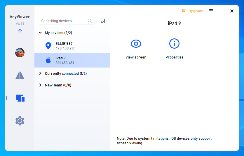Expand the New Team group
Image resolution: width=244 pixels, height=156 pixels.
point(40,85)
